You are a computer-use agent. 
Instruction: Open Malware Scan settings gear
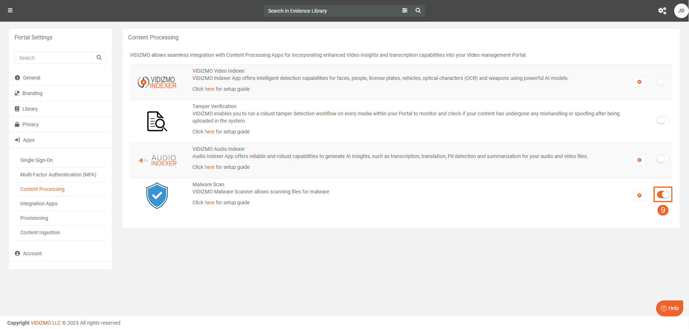click(x=639, y=196)
